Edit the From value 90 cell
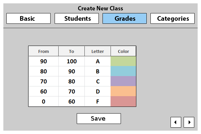 tap(44, 61)
